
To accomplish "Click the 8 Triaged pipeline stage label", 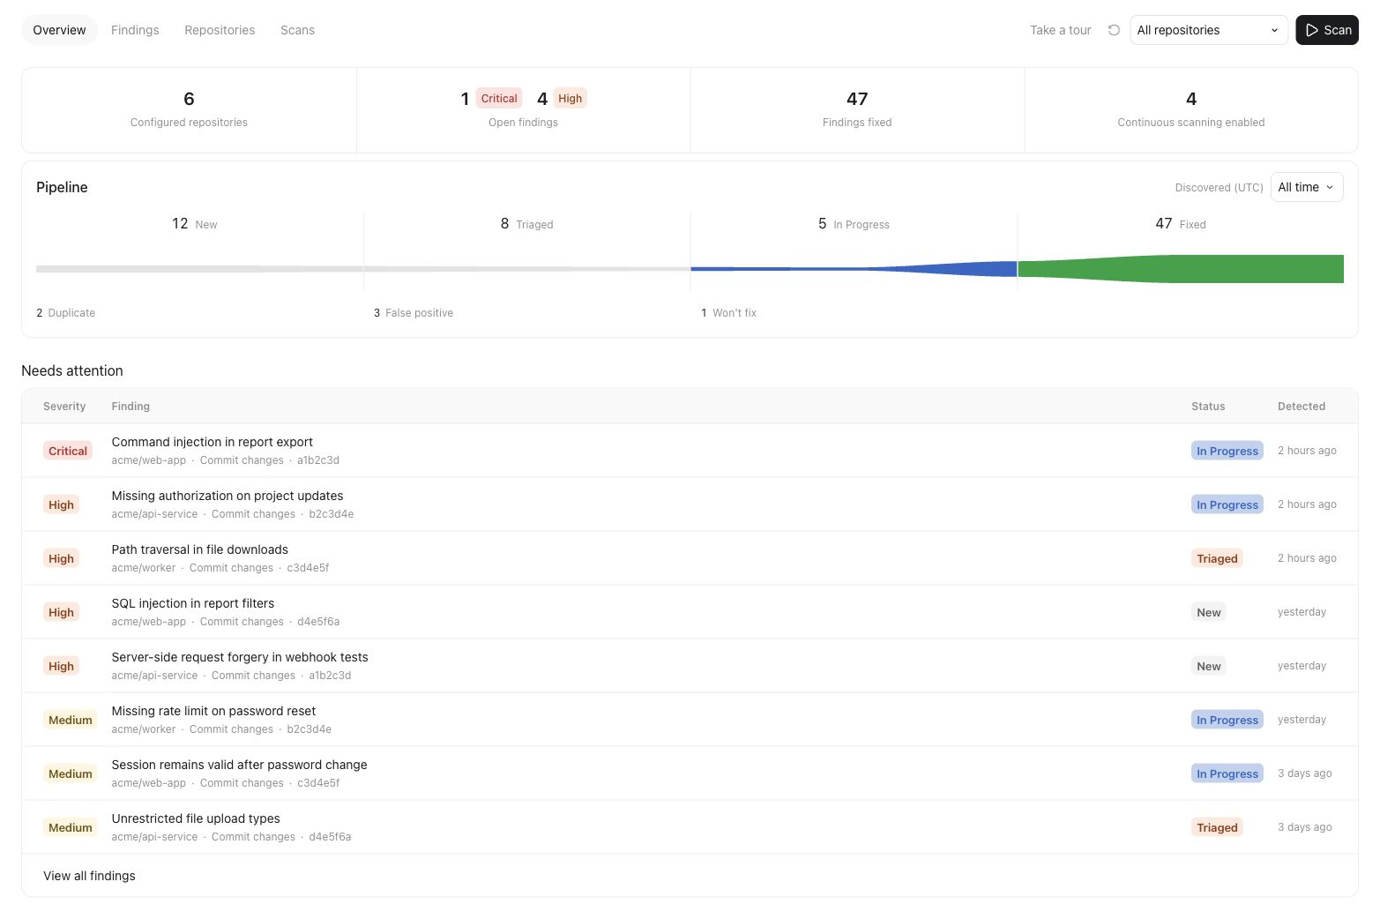I will click(526, 224).
